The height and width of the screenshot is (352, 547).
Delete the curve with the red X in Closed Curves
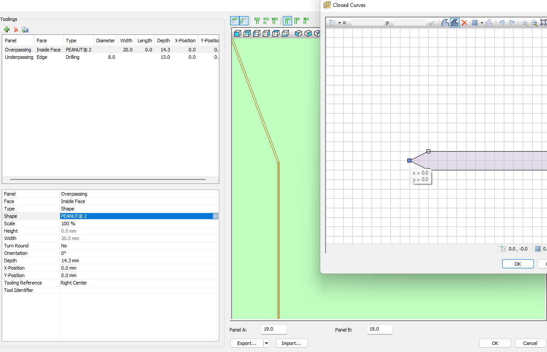click(464, 23)
